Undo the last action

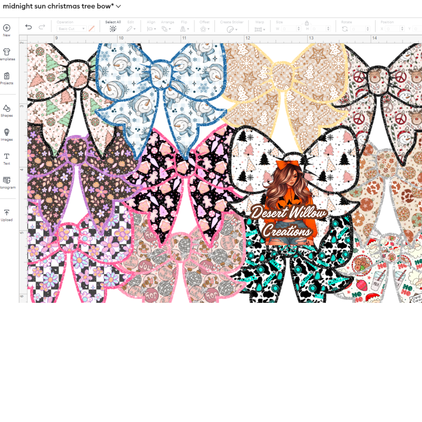click(x=29, y=27)
